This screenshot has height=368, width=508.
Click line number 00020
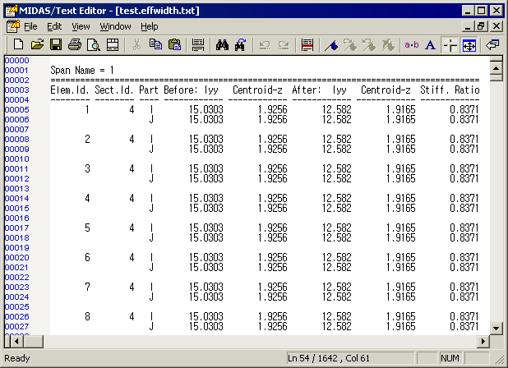pyautogui.click(x=16, y=258)
